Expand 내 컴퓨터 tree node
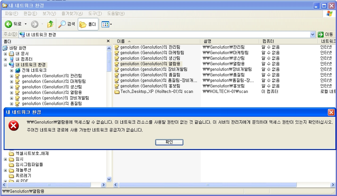This screenshot has height=196, width=337. click(x=5, y=59)
